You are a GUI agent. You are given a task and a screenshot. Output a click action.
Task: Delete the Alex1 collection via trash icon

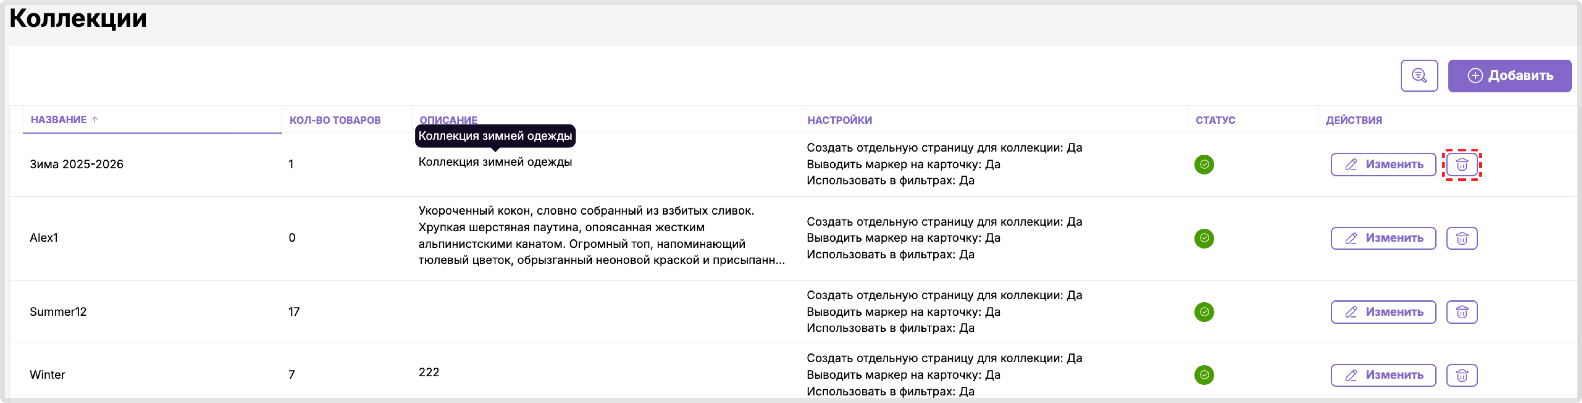point(1462,238)
